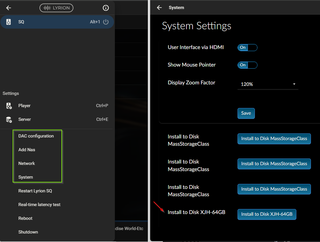Viewport: 320px width, 242px height.
Task: Click the Show Mouse Pointer label
Action: pyautogui.click(x=192, y=65)
